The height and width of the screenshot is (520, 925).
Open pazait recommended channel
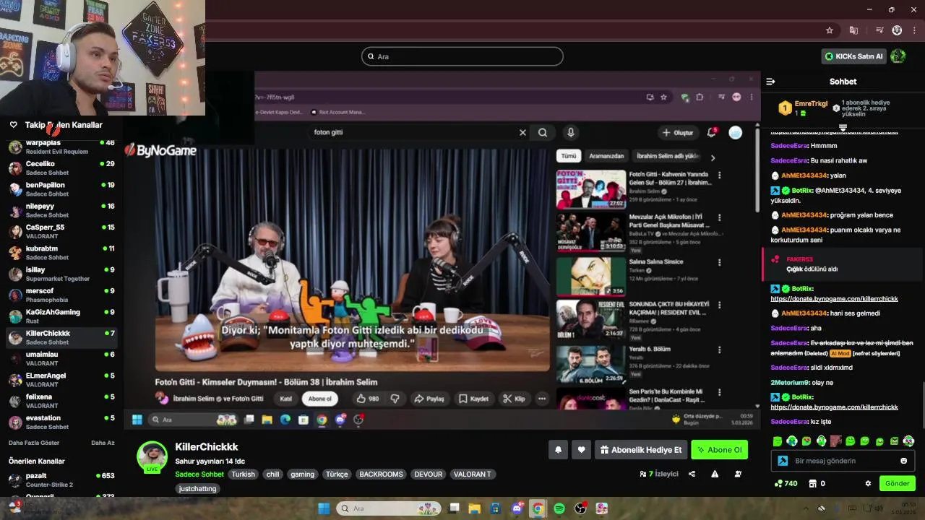[61, 480]
